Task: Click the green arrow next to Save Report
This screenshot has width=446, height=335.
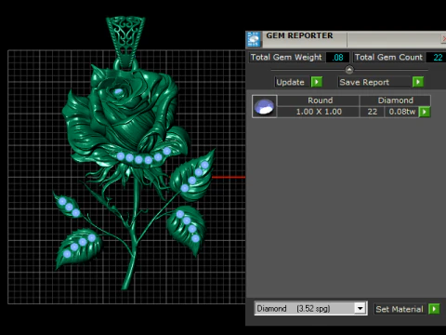Action: click(418, 82)
